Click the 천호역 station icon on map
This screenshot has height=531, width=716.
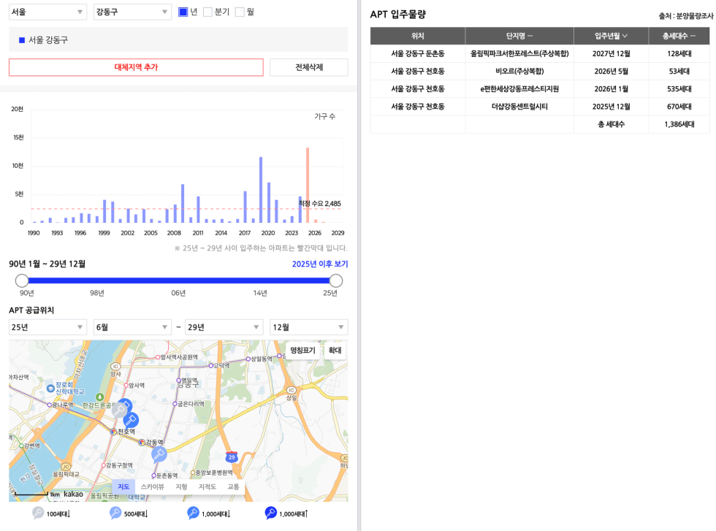coord(113,432)
